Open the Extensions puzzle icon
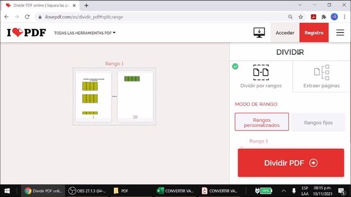The image size is (351, 197). 324,17
